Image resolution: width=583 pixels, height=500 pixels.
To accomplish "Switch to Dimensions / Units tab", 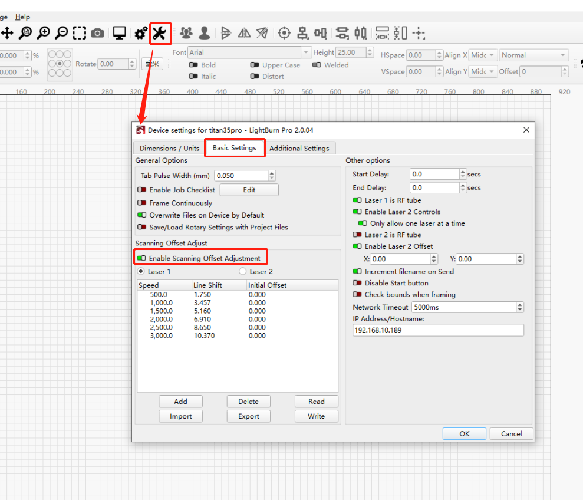I will pyautogui.click(x=169, y=148).
